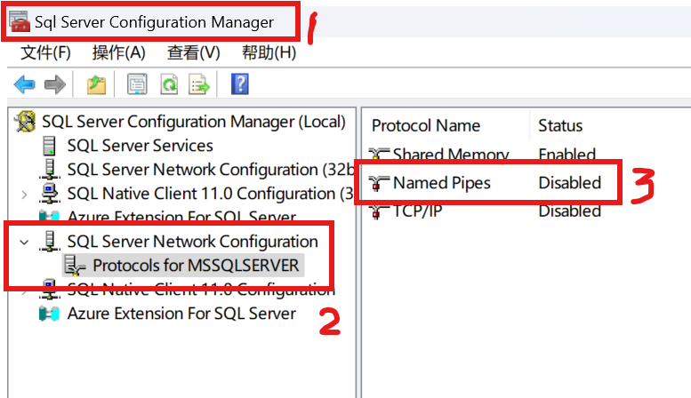Image resolution: width=691 pixels, height=398 pixels.
Task: Select SQL Server Configuration Manager (Local) root
Action: coord(194,122)
